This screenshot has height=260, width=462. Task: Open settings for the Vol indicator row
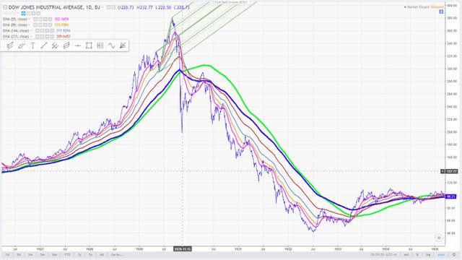click(x=28, y=13)
